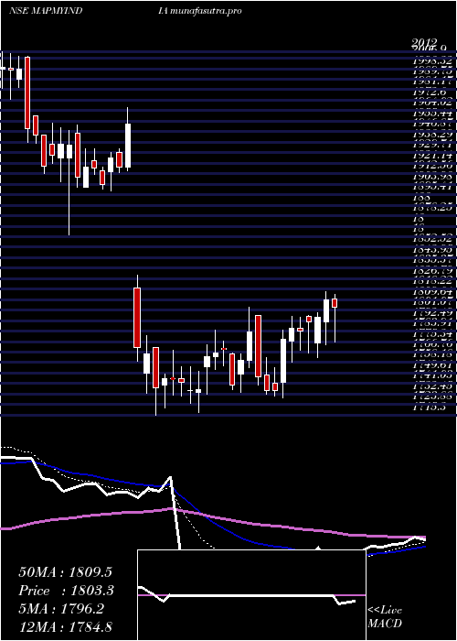This screenshot has height=641, width=457.
Task: Open the MACD inset panel
Action: (x=251, y=595)
